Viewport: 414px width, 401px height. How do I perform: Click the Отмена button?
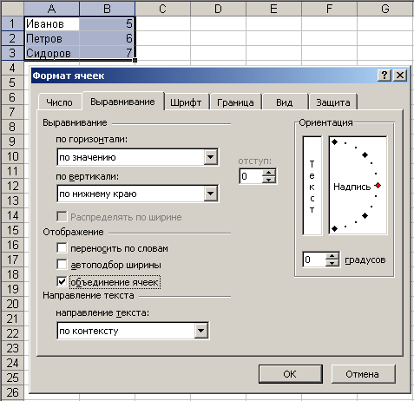coord(363,374)
